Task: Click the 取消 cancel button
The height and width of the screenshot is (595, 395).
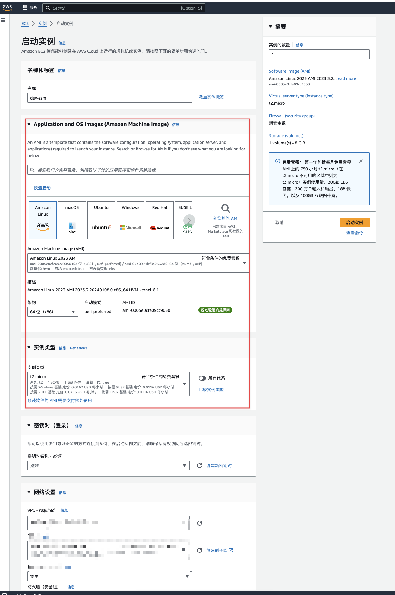Action: (x=280, y=223)
